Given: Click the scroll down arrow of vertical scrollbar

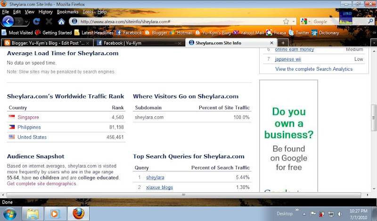Looking at the screenshot, I should 374,189.
